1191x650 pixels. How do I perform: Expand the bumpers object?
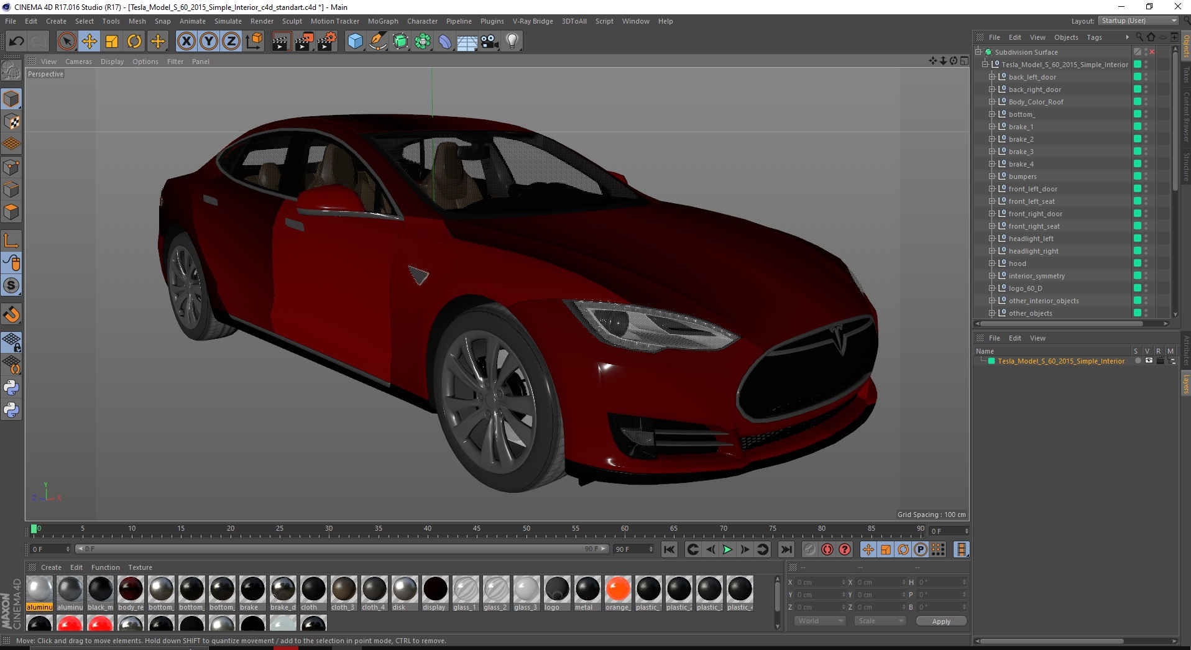coord(992,176)
